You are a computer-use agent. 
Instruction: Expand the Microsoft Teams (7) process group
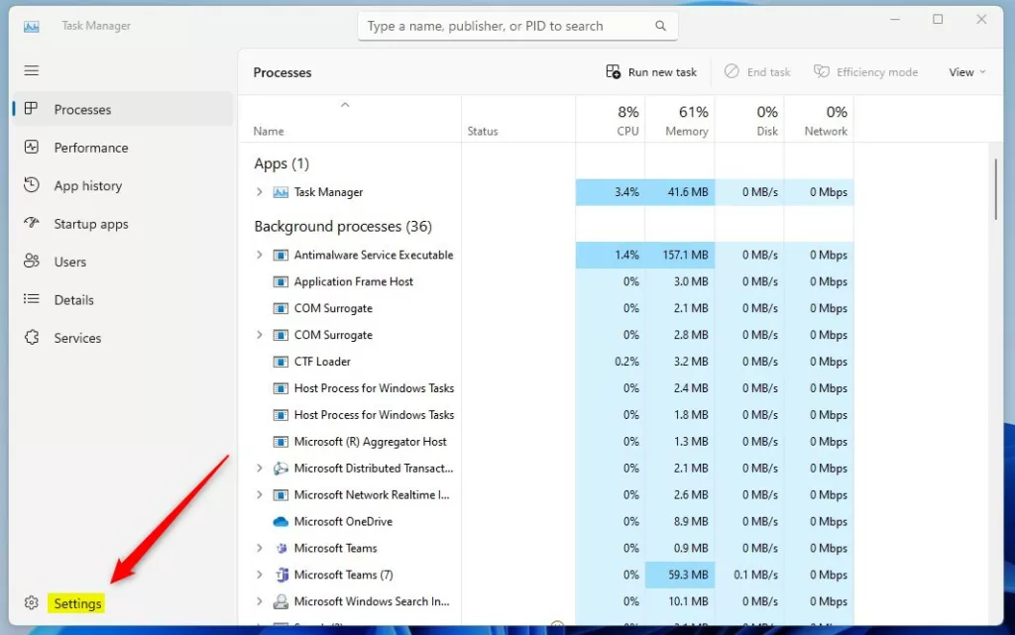[260, 575]
